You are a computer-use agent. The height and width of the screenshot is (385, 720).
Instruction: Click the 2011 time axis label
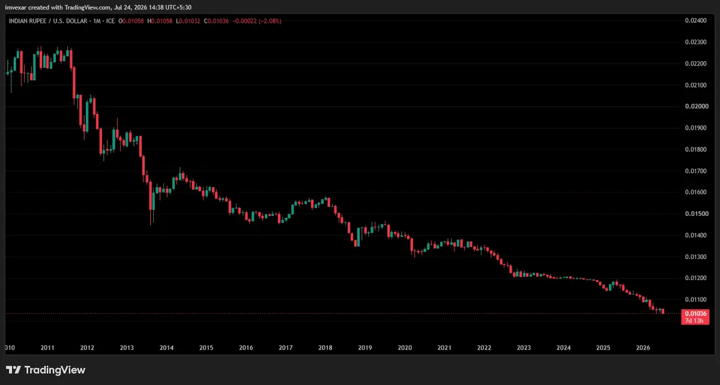click(x=47, y=348)
